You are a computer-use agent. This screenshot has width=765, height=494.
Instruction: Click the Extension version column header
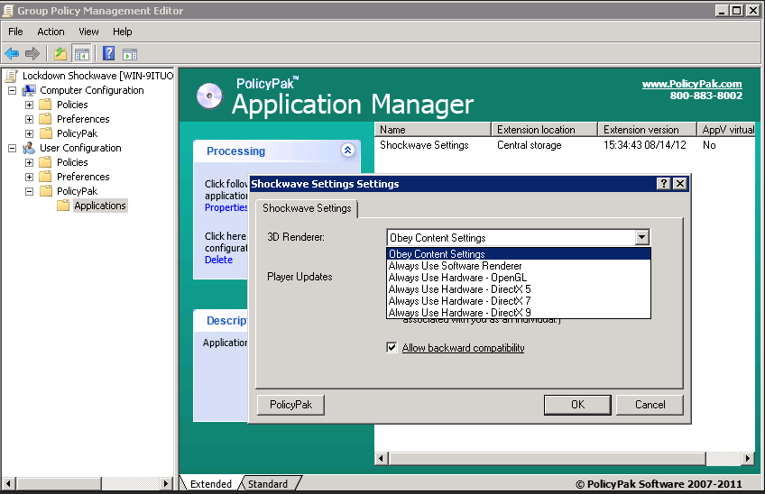[647, 130]
